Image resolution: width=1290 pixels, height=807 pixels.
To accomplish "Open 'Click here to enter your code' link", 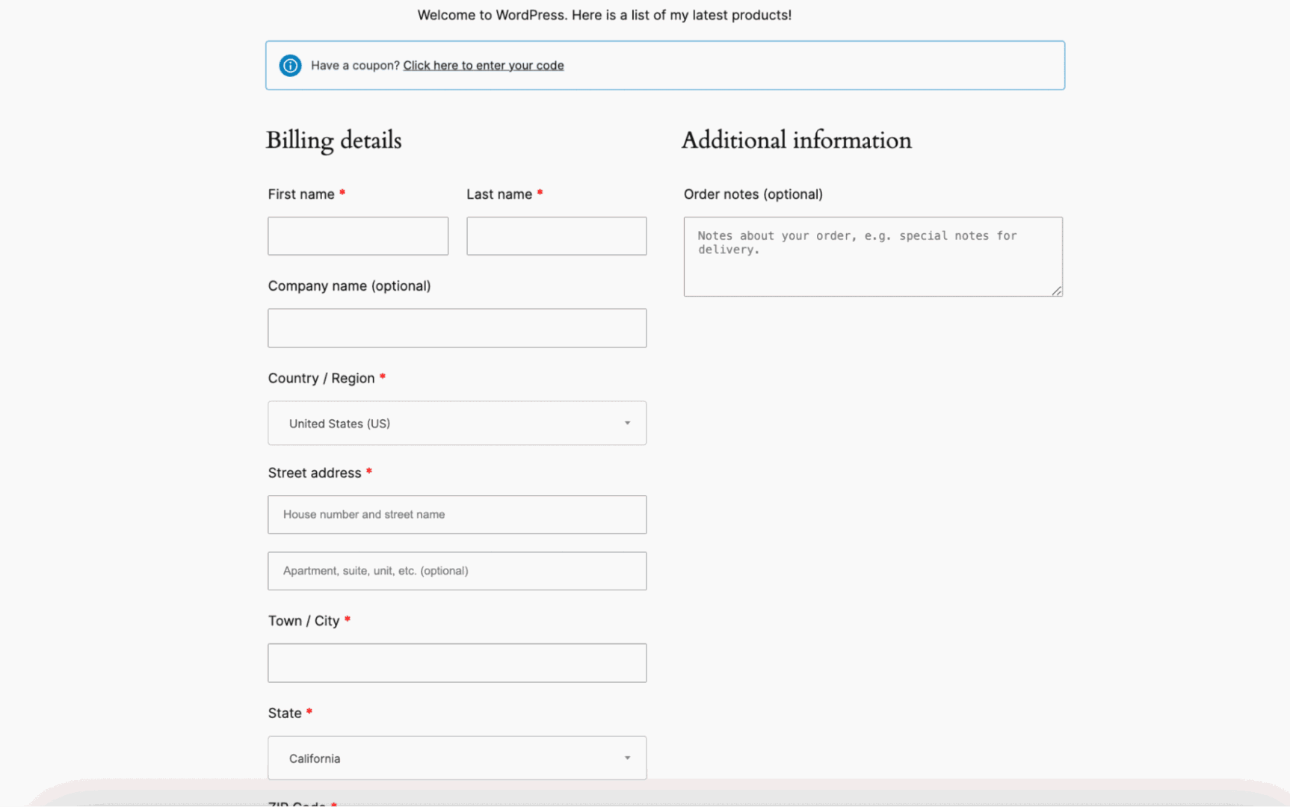I will [484, 66].
